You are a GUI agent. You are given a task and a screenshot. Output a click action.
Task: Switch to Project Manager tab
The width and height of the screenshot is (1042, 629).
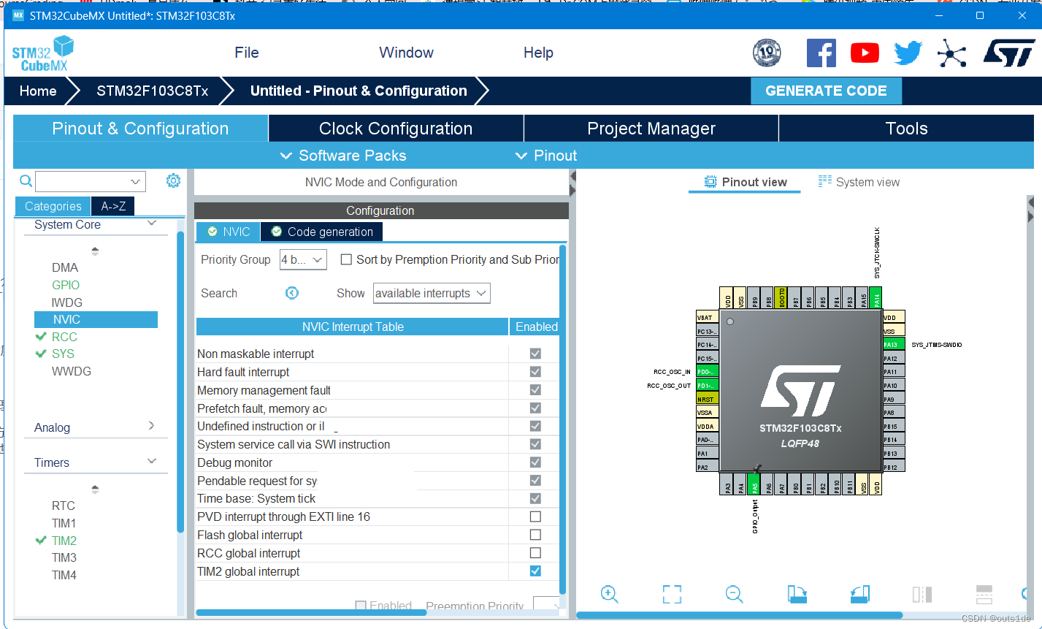(651, 129)
